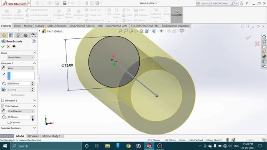Open the DisplayManager tab icon
Image resolution: width=267 pixels, height=150 pixels.
click(x=33, y=35)
